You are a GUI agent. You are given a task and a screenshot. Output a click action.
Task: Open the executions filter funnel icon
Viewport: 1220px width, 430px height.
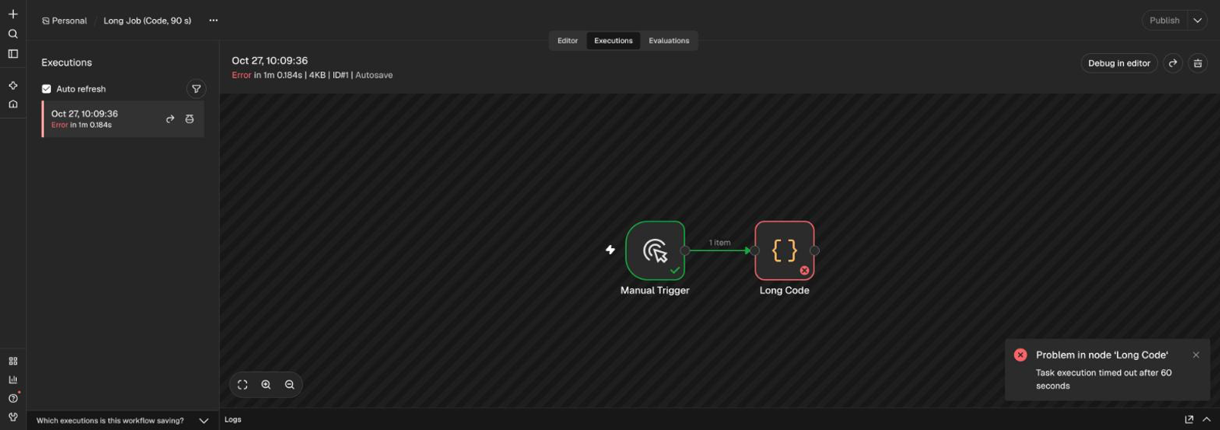click(196, 89)
